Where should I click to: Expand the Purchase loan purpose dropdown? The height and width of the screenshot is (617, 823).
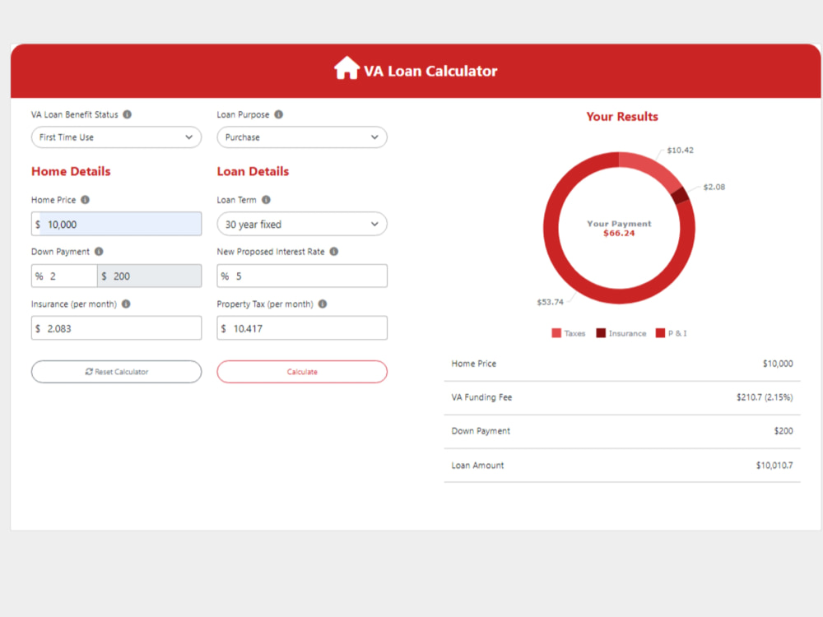(x=302, y=137)
